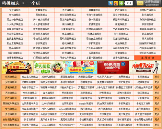
Task: Open 珠宝黄金旗舰店 category
Action: tap(41, 48)
